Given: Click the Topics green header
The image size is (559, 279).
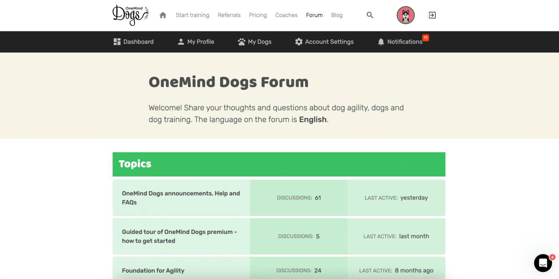Looking at the screenshot, I should coord(279,164).
